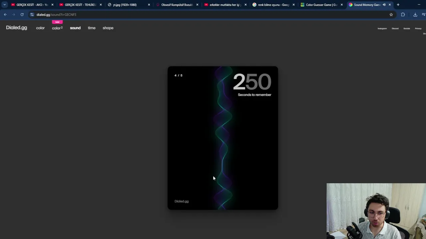Open the new color² game mode
Viewport: 426px width, 239px height.
57,28
